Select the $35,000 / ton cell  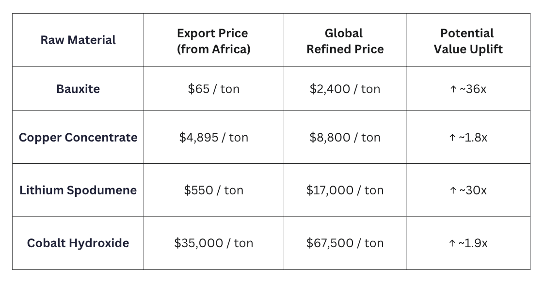pyautogui.click(x=213, y=243)
